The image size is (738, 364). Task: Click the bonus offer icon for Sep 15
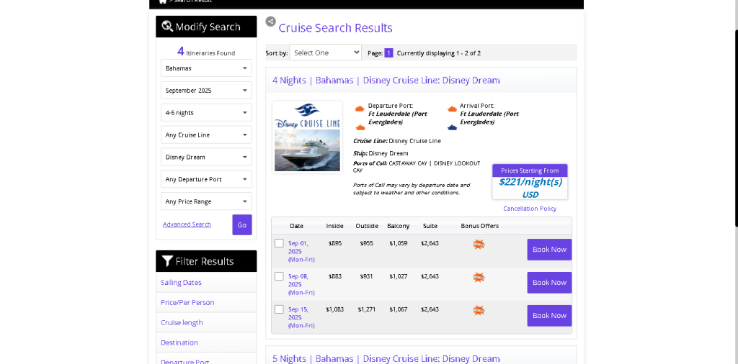click(479, 310)
